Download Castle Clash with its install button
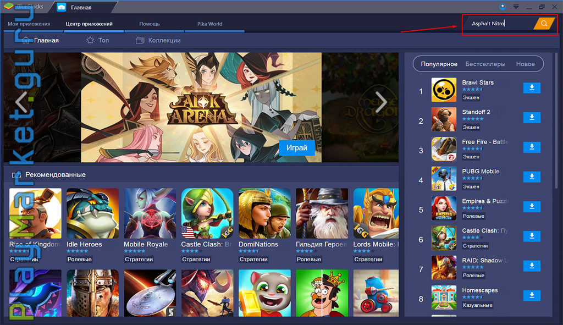The height and width of the screenshot is (325, 563). point(532,236)
